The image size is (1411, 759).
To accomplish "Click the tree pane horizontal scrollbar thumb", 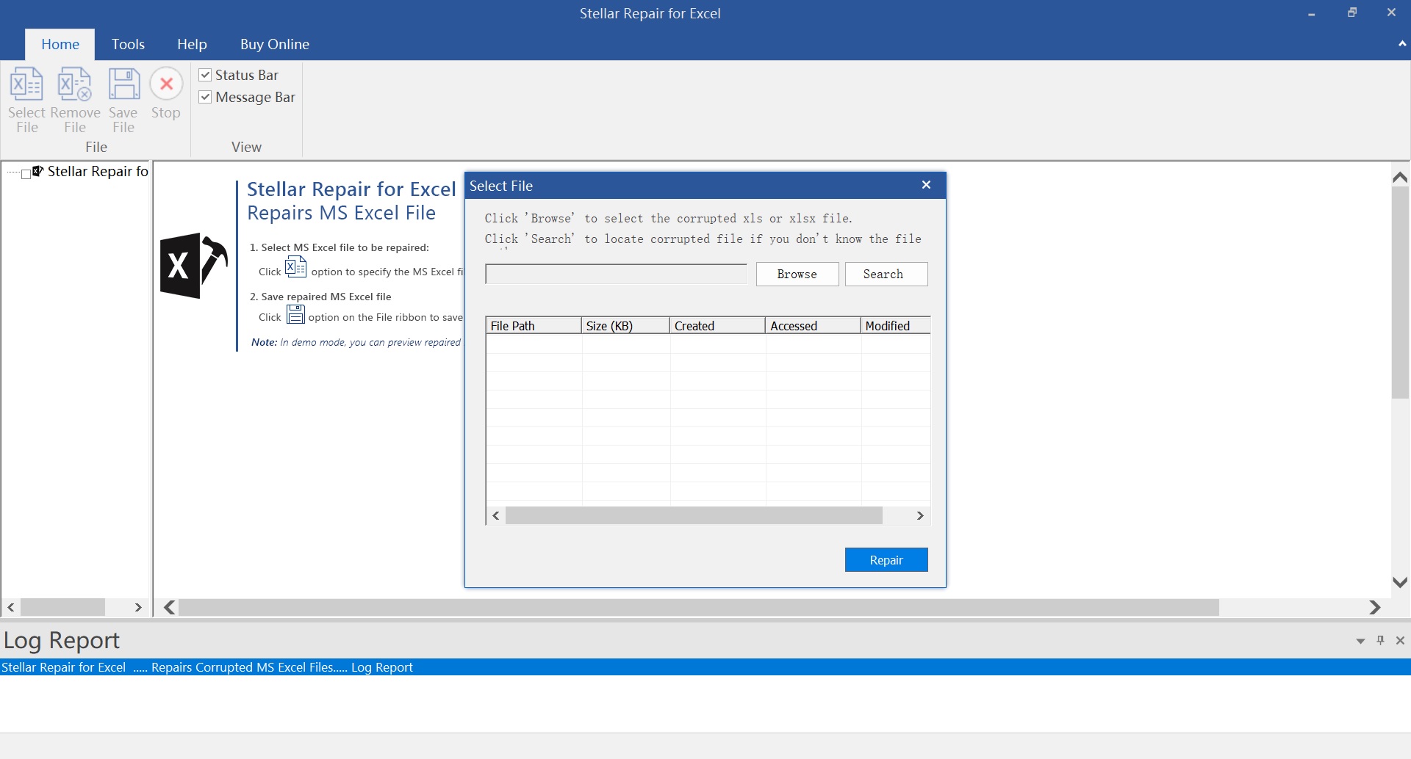I will (63, 607).
